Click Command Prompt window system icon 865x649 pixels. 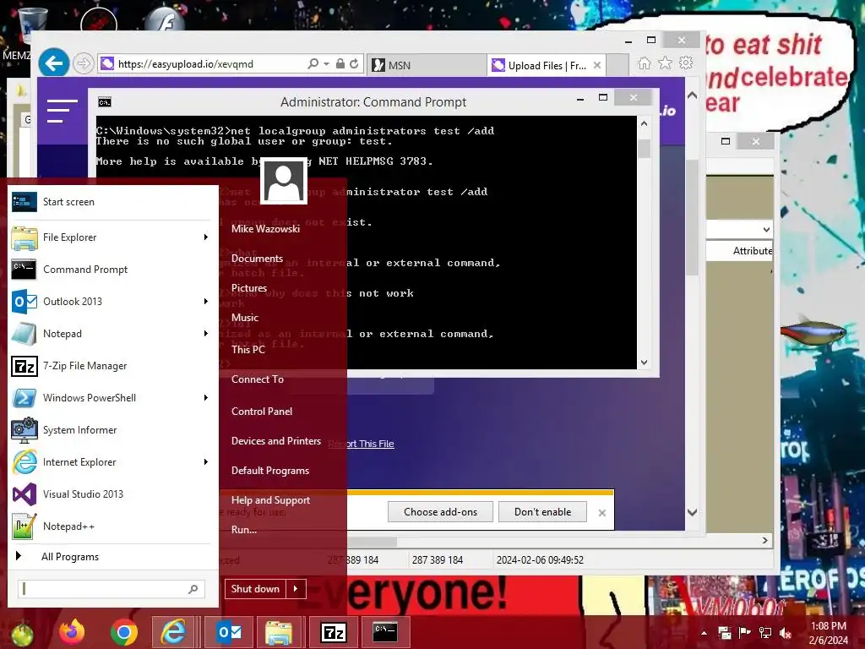[104, 102]
